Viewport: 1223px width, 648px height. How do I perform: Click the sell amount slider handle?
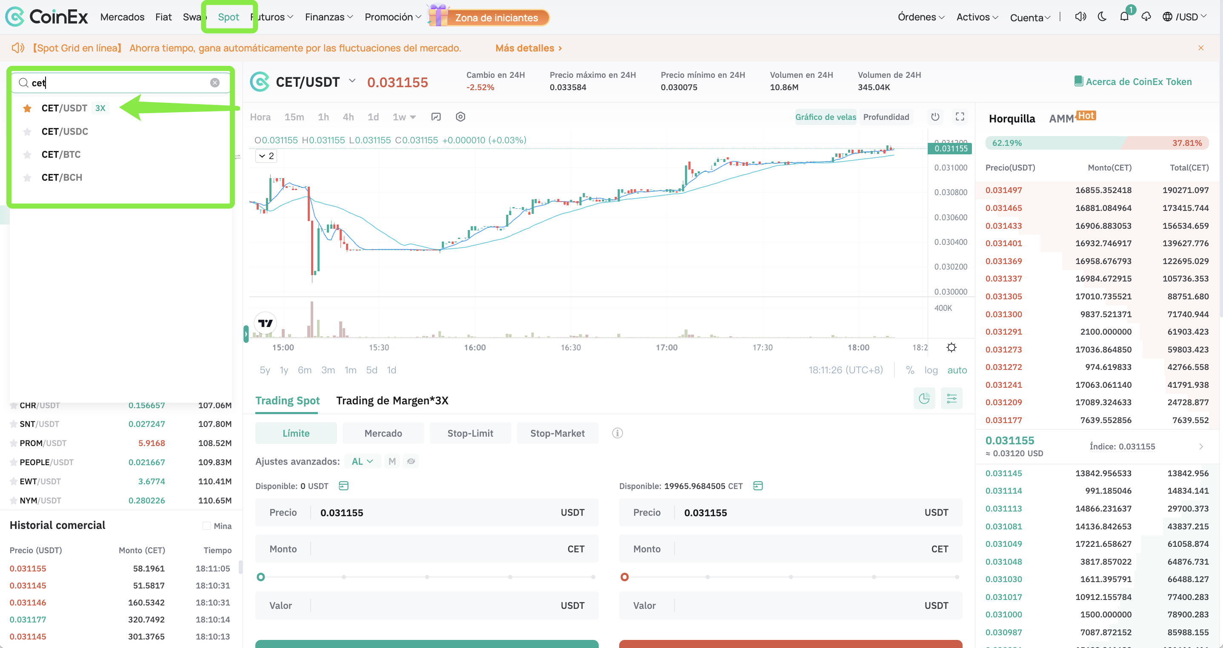point(624,577)
